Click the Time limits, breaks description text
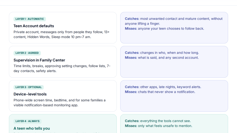Screen dimensions: 237x133 coord(62,69)
